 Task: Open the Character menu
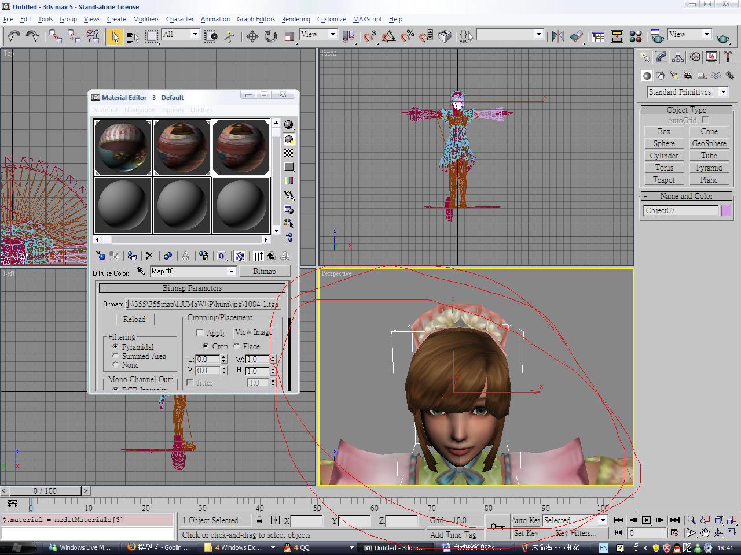click(x=180, y=19)
